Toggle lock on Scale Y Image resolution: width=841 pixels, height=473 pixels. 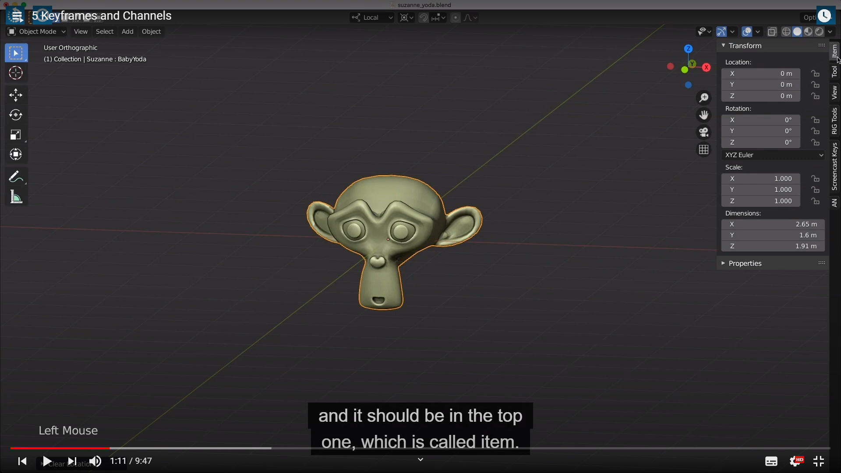[815, 190]
